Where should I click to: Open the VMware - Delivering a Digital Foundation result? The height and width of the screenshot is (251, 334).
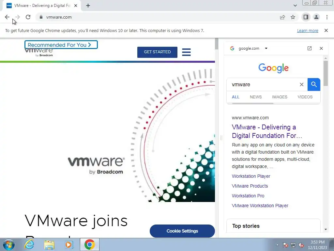267,131
